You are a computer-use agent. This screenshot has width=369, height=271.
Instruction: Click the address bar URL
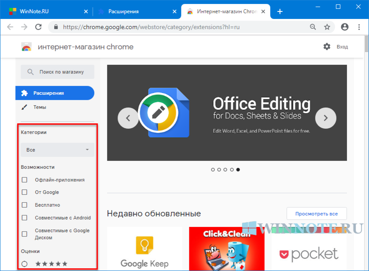coord(151,27)
